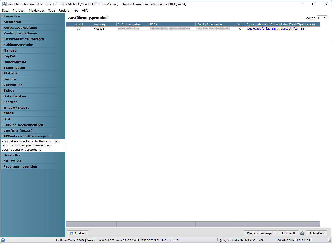Select Rückgabefähige Lastschriften anfordern in sidebar
This screenshot has height=244, width=332.
[x=31, y=141]
